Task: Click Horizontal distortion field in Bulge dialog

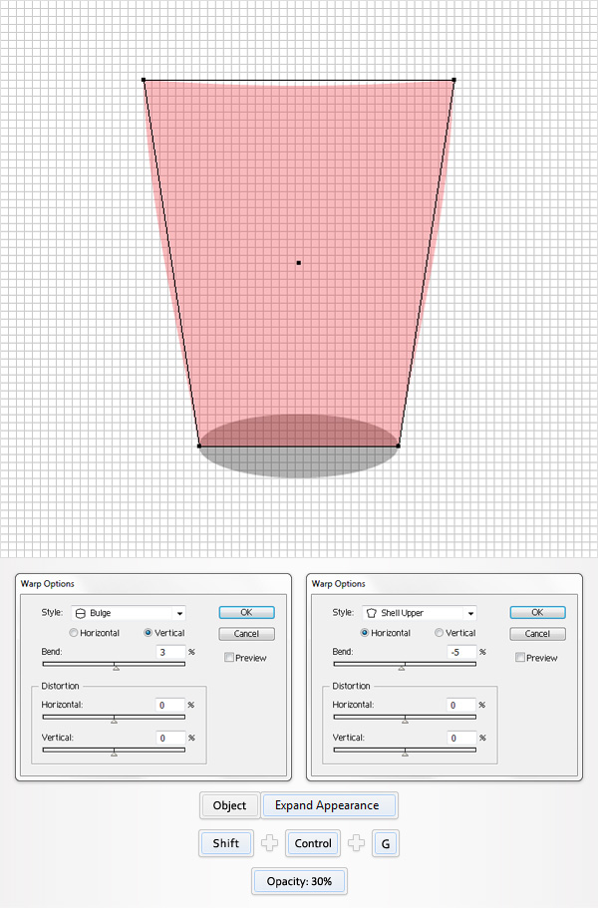Action: pos(170,705)
